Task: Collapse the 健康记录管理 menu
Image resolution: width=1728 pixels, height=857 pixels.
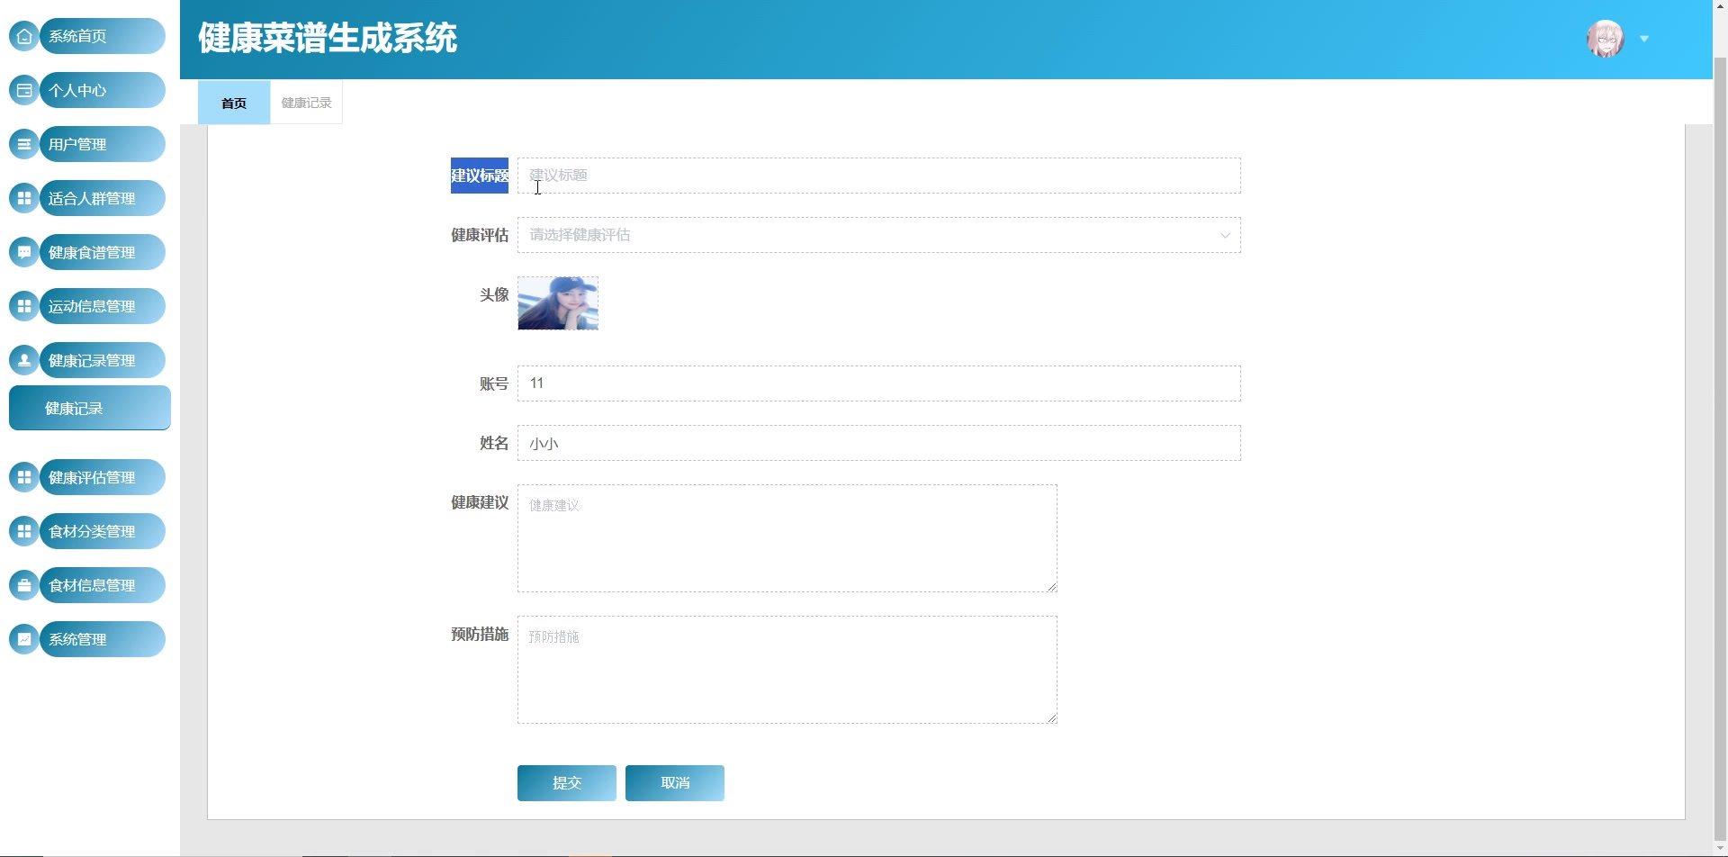Action: coord(103,360)
